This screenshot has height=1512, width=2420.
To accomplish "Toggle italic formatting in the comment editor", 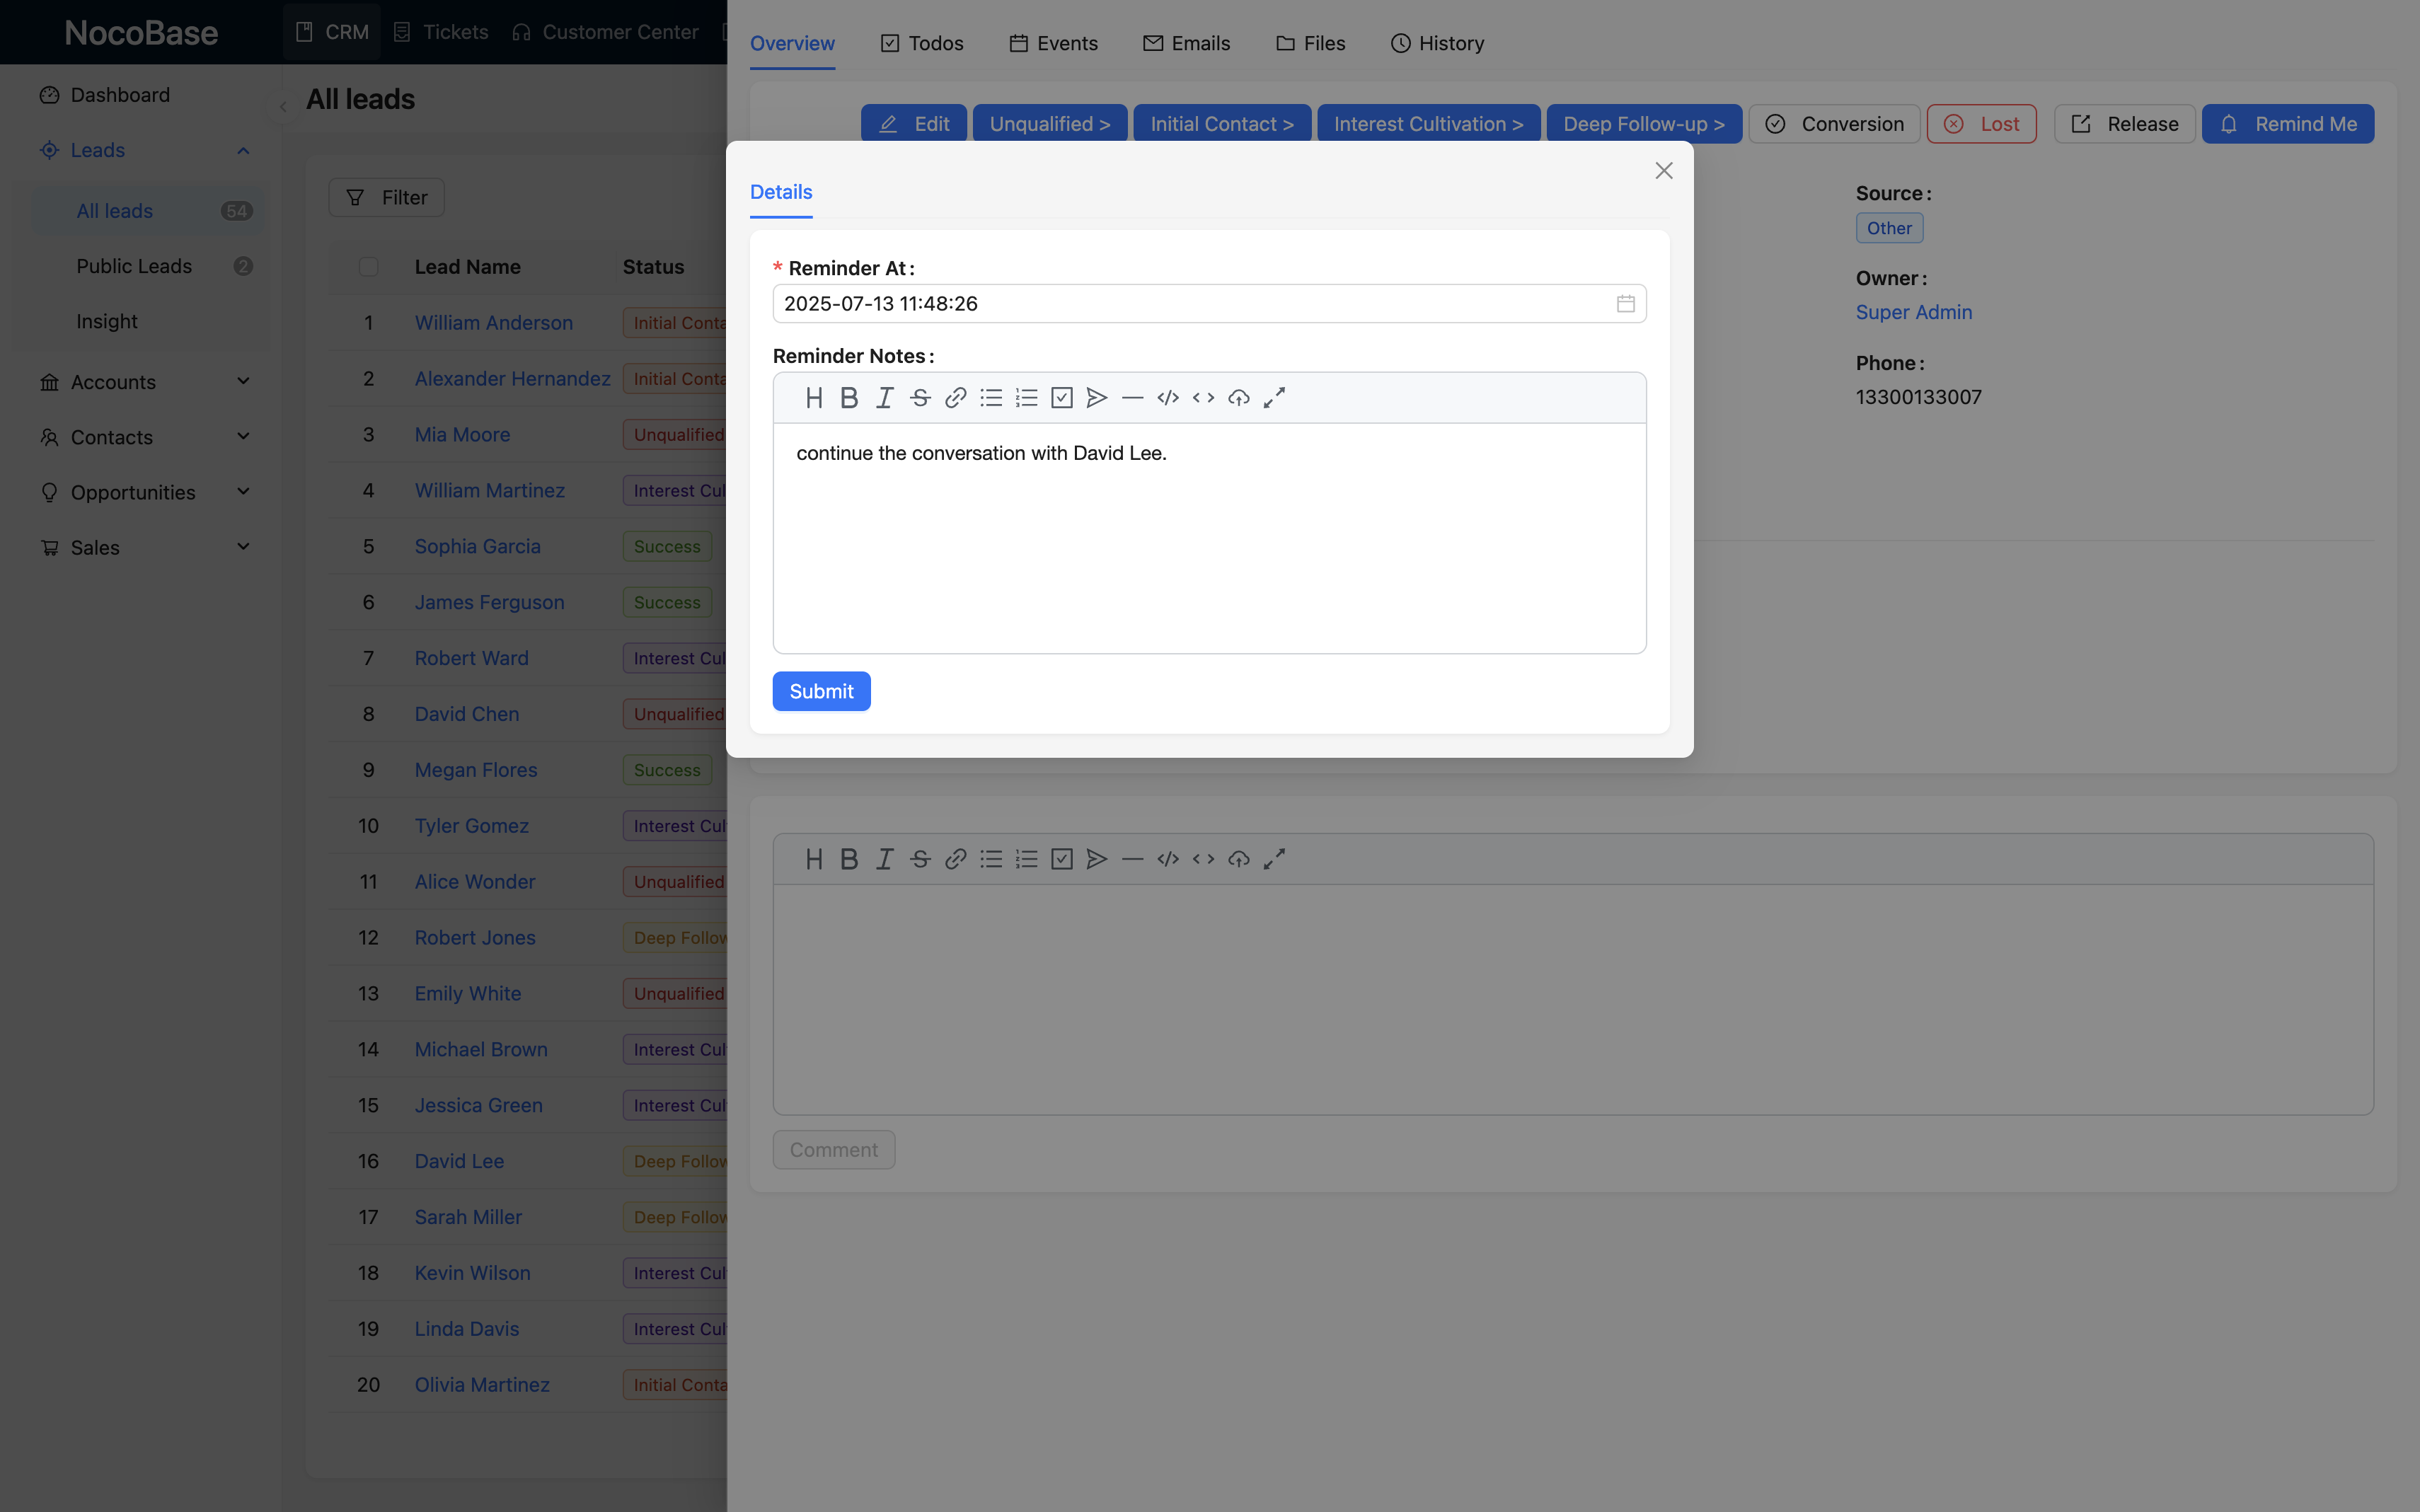I will (x=884, y=858).
